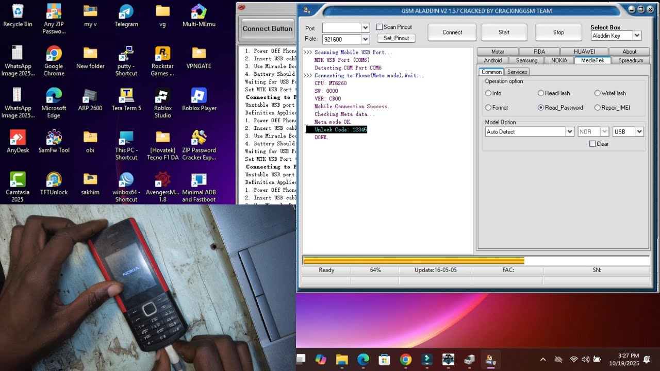
Task: Switch to the NOKIA tab
Action: click(559, 60)
